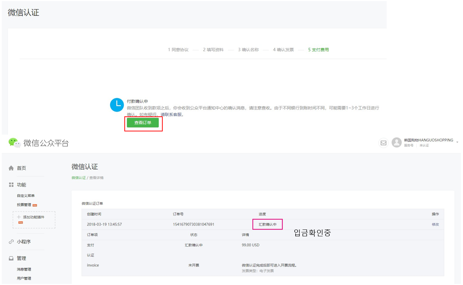Click the 小程序 link icon in sidebar

[x=11, y=242]
